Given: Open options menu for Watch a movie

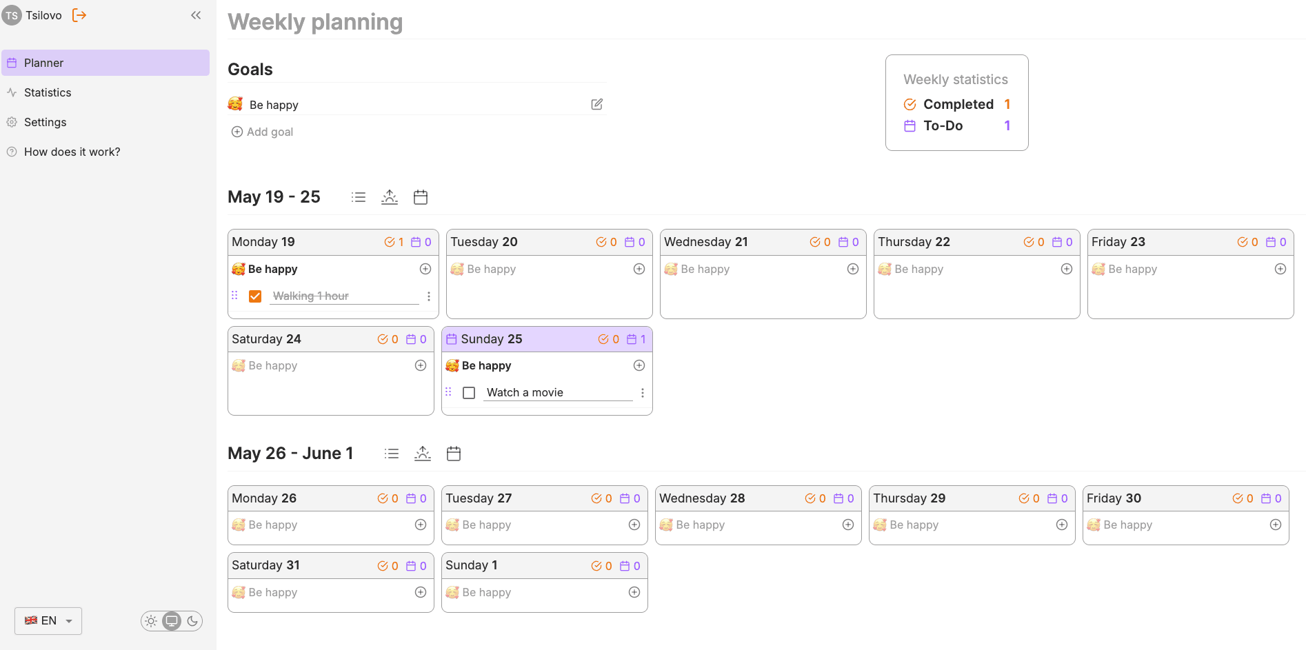Looking at the screenshot, I should coord(643,393).
